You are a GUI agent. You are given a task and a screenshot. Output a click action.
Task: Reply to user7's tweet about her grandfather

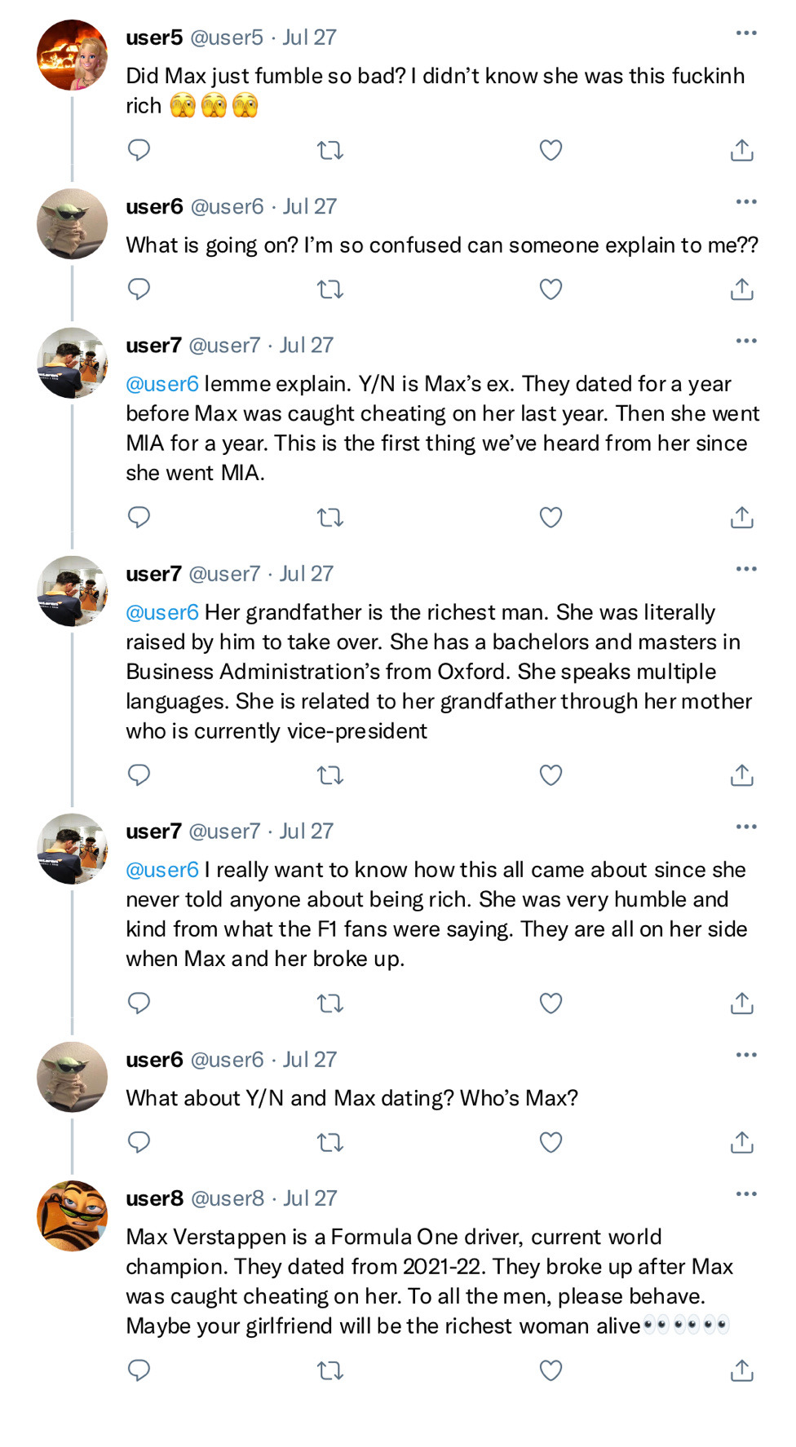tap(139, 775)
